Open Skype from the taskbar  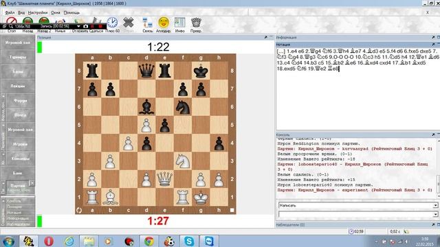pyautogui.click(x=189, y=241)
